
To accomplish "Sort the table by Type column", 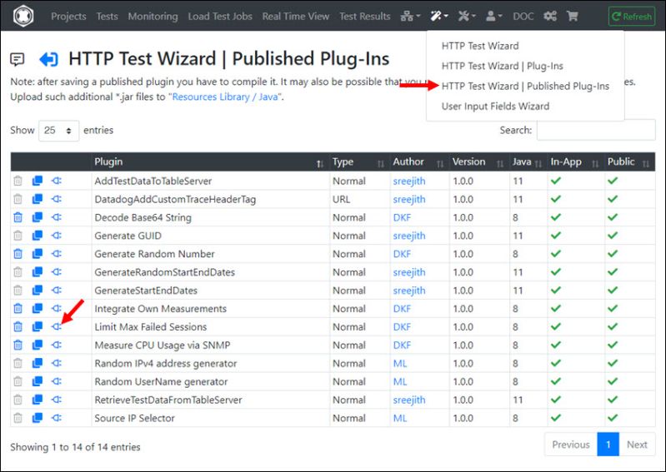I will tap(359, 162).
